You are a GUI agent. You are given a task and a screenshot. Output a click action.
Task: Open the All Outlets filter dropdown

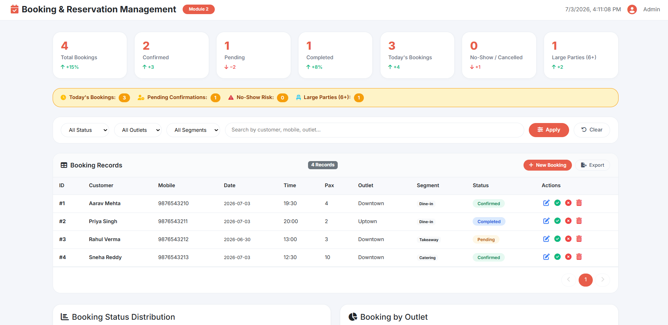pos(138,130)
